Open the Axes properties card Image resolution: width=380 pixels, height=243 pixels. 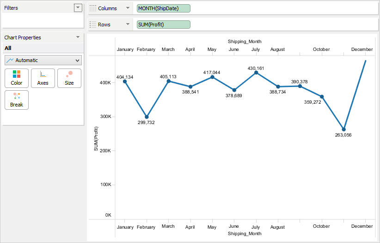[43, 78]
